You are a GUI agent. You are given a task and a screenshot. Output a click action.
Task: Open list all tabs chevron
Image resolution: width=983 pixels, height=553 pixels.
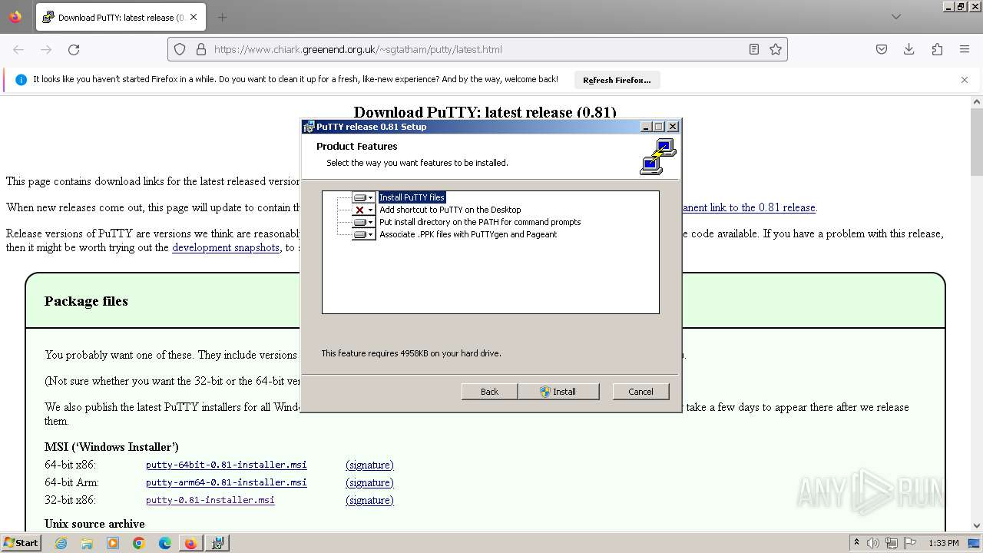click(896, 17)
